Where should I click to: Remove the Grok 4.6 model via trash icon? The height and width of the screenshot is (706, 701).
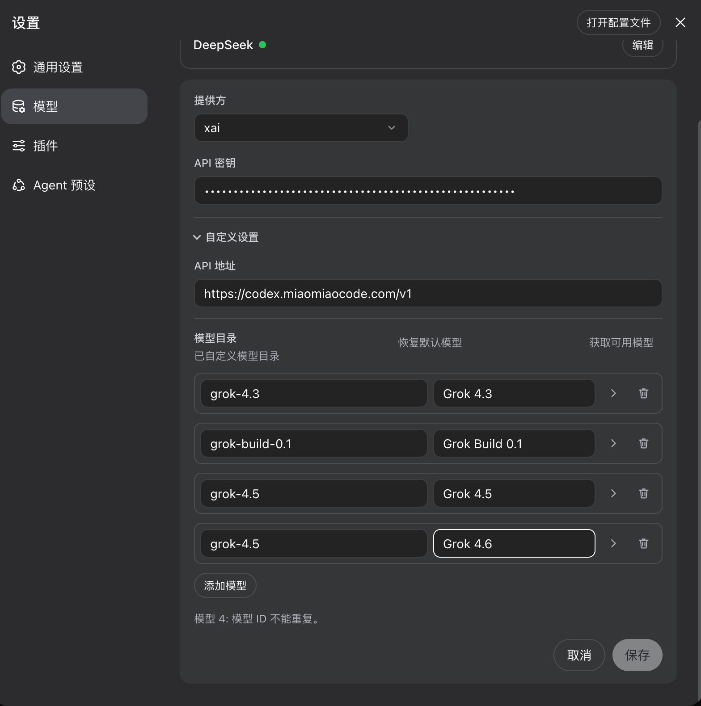pos(643,543)
